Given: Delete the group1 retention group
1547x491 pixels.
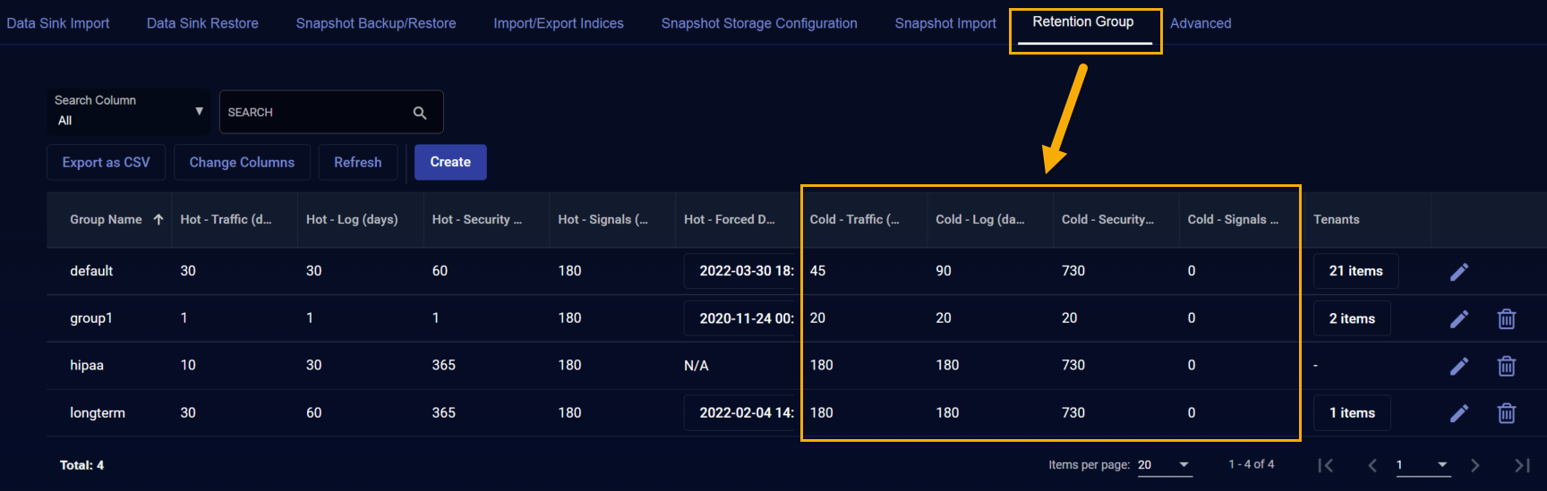Looking at the screenshot, I should [x=1507, y=319].
